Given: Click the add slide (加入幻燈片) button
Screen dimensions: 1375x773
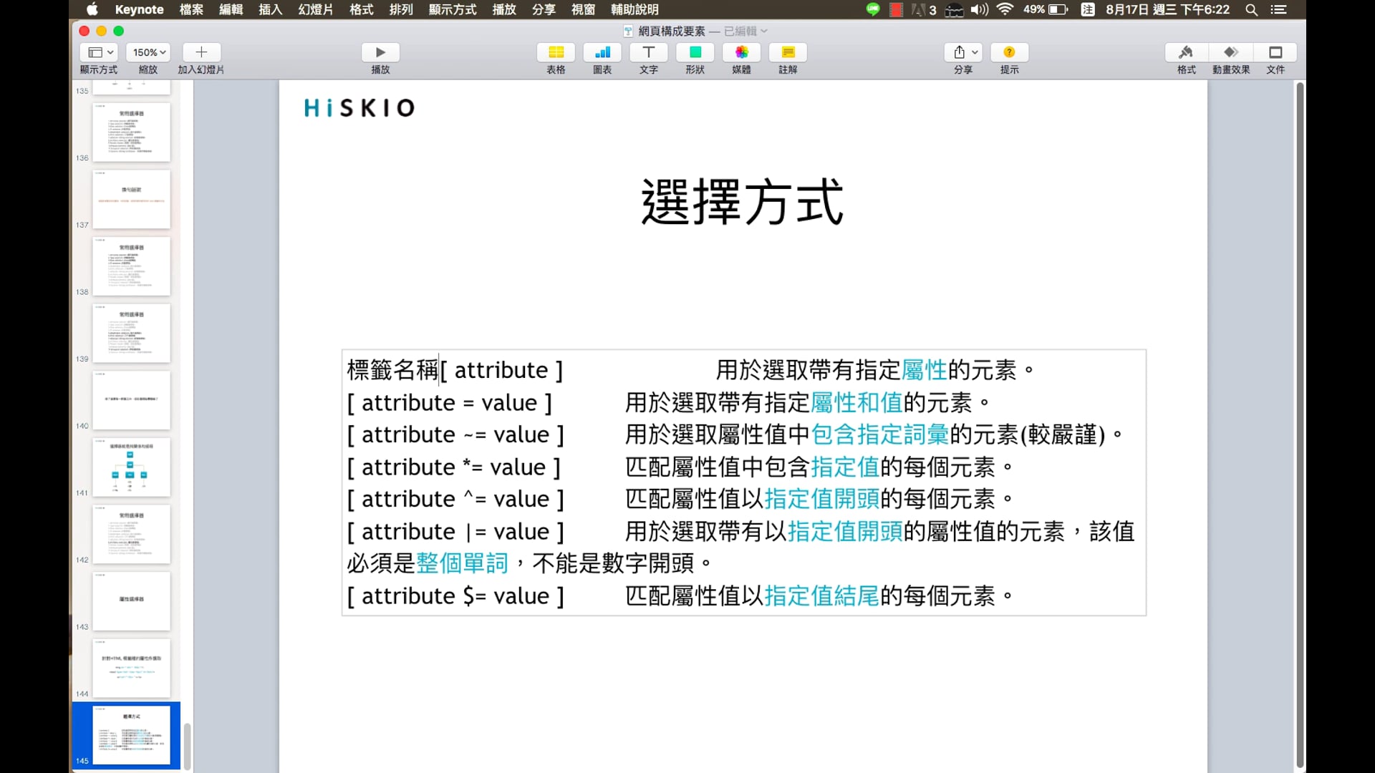Looking at the screenshot, I should pyautogui.click(x=201, y=52).
